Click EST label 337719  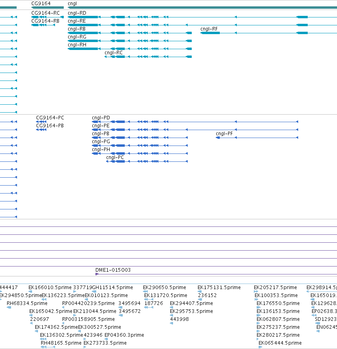point(82,288)
